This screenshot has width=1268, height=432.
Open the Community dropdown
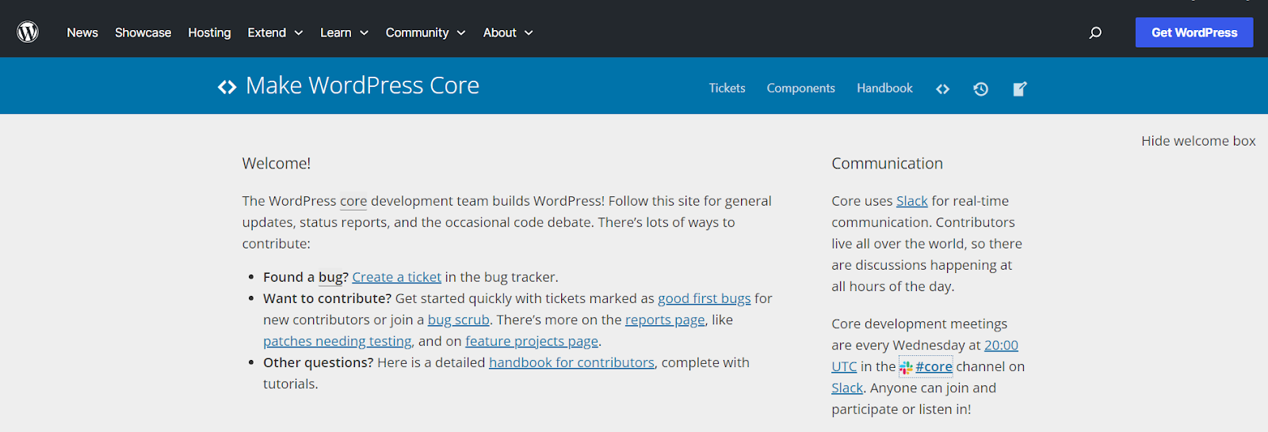[x=426, y=32]
